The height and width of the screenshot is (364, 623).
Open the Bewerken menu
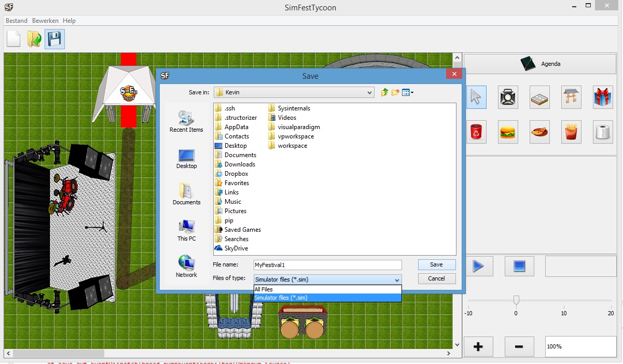(45, 21)
